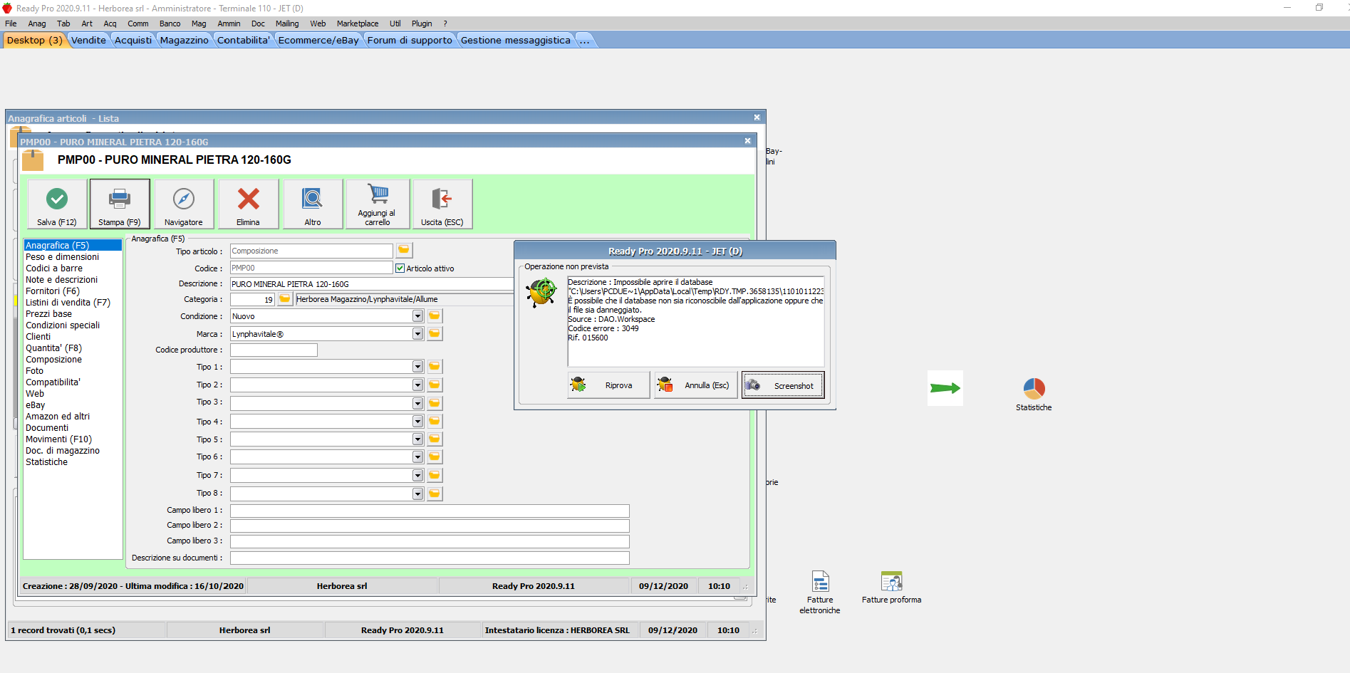Screen dimensions: 1350x673
Task: Open the Forum di supporto tab
Action: (x=410, y=41)
